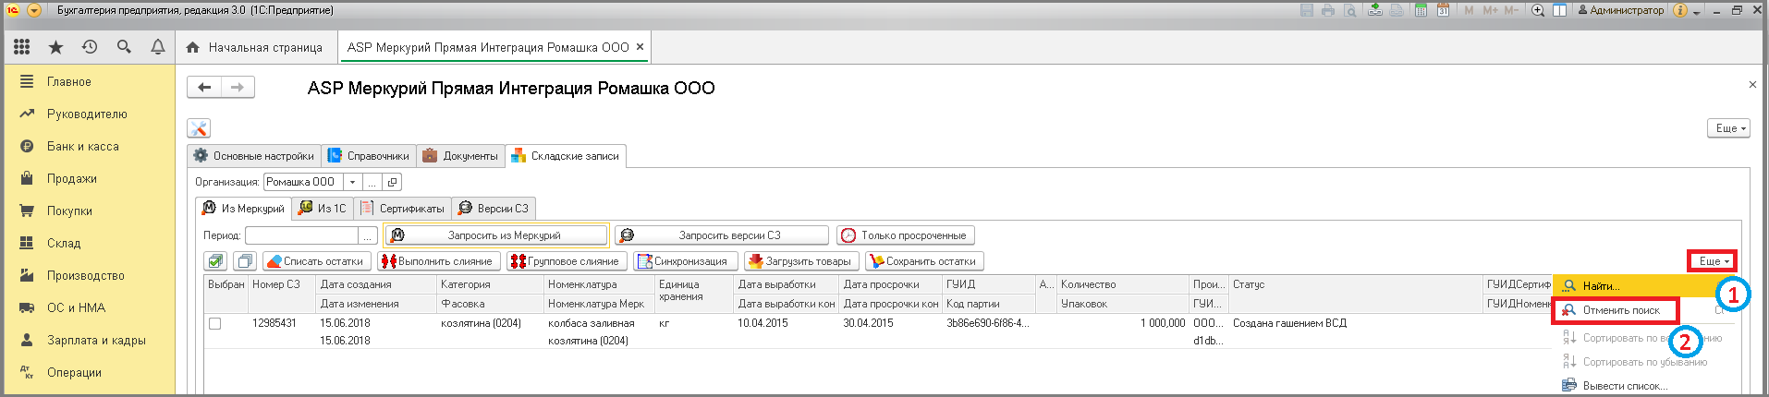1769x397 pixels.
Task: Switch to Документы tab
Action: tap(460, 156)
